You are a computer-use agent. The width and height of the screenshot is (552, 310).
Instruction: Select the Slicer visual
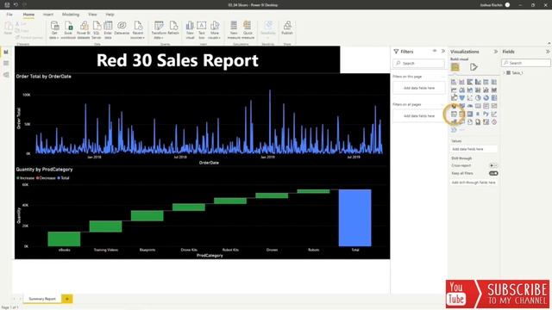click(454, 115)
